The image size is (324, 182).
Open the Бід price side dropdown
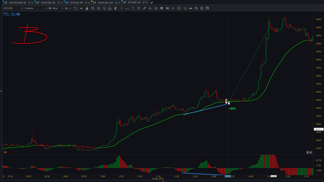point(68,8)
